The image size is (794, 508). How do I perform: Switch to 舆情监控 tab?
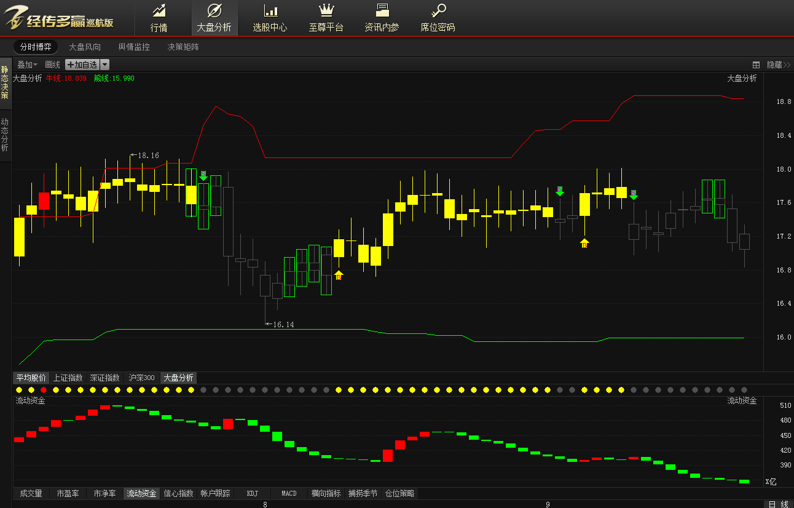134,47
